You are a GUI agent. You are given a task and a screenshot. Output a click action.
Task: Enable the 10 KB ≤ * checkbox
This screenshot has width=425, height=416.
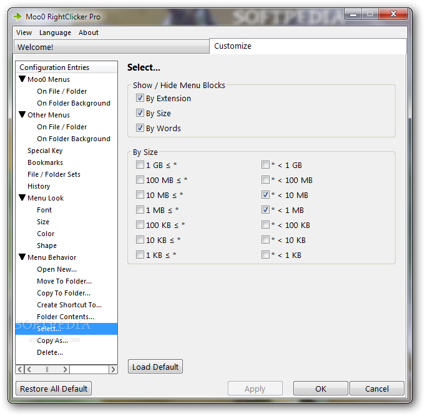(x=140, y=240)
